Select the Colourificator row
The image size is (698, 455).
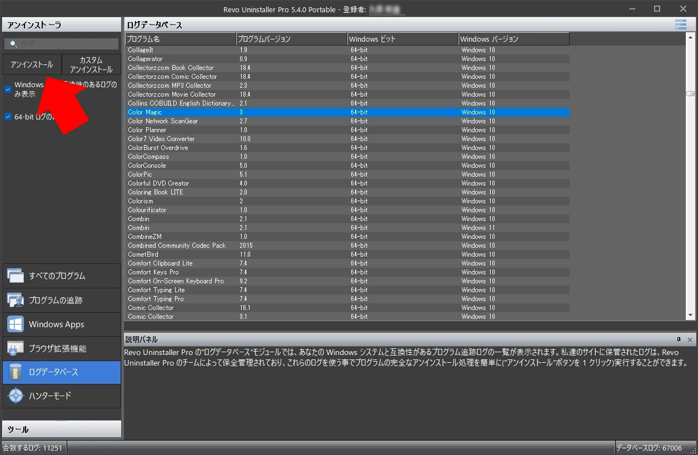pyautogui.click(x=347, y=210)
